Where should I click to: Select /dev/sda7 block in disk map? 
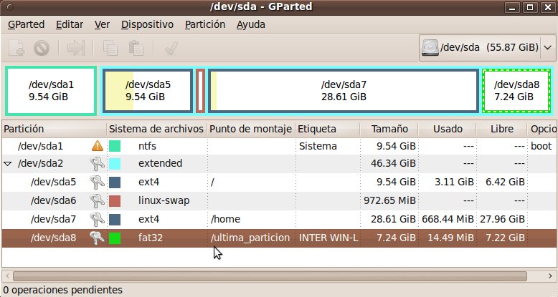344,91
